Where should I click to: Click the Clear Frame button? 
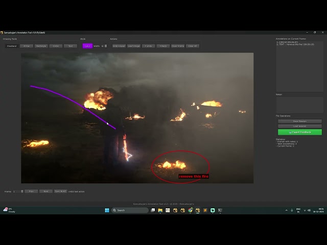pos(178,46)
